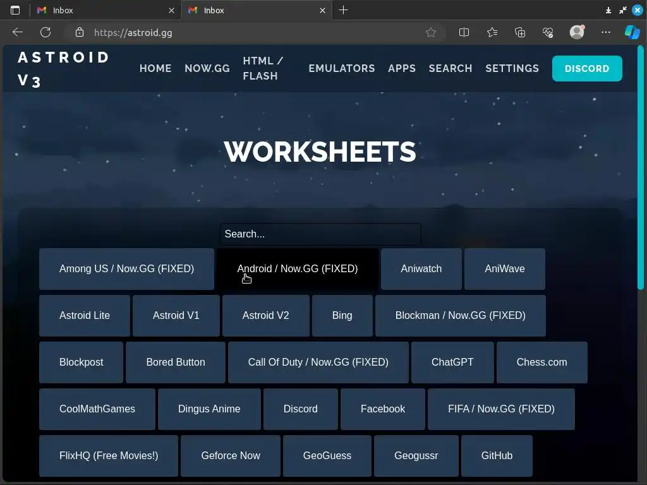Click the restore-down window icon
Image resolution: width=647 pixels, height=485 pixels.
[622, 10]
